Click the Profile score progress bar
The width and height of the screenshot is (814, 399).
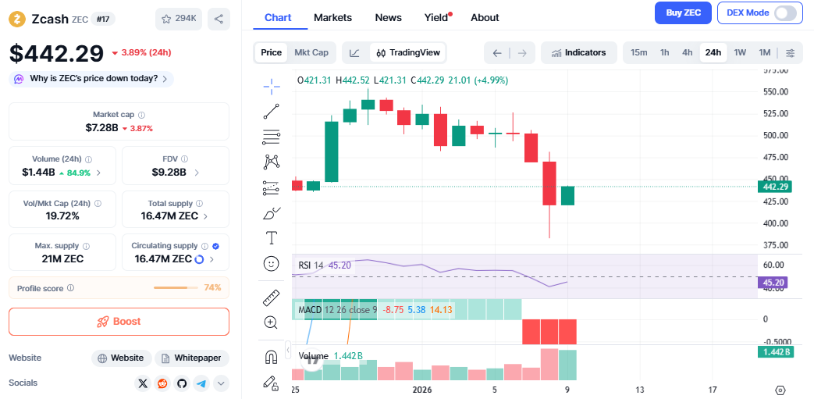tap(176, 288)
